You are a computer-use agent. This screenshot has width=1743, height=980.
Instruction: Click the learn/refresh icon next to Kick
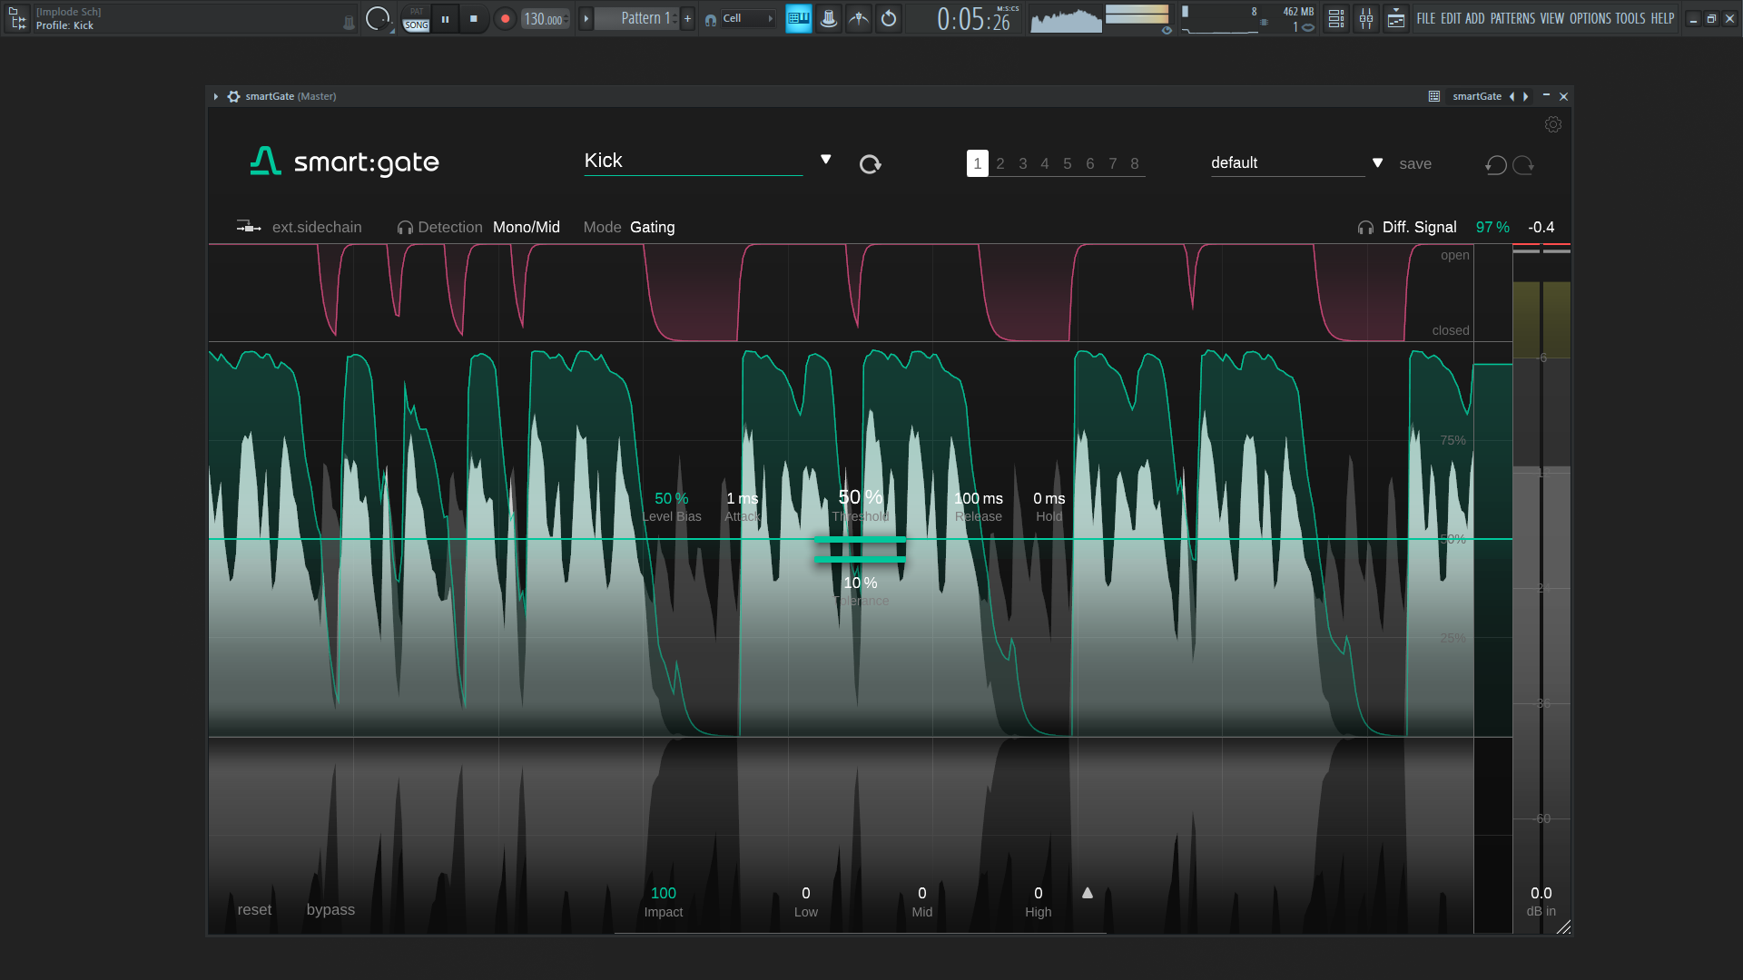click(x=871, y=164)
